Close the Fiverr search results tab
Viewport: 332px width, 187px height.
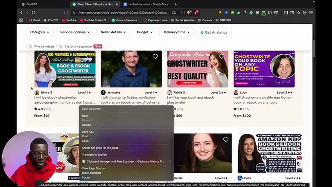pos(117,4)
